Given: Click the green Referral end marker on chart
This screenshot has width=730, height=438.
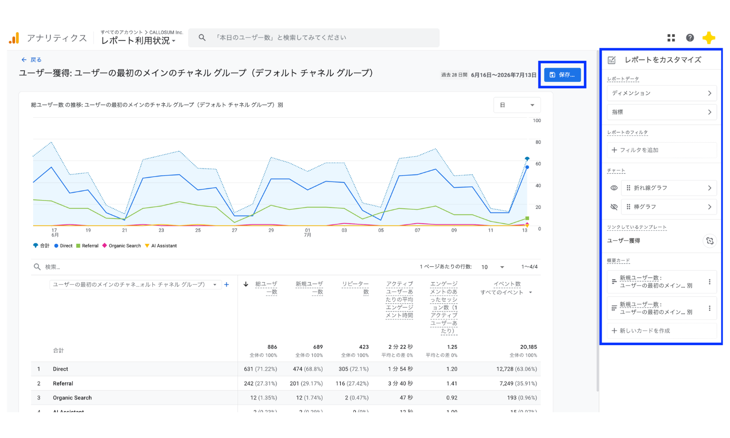Looking at the screenshot, I should click(x=527, y=219).
